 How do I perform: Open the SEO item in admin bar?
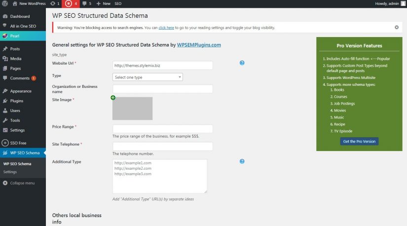pos(118,3)
